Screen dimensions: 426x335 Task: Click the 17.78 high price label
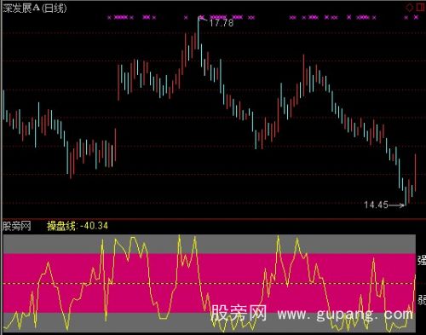pyautogui.click(x=222, y=23)
